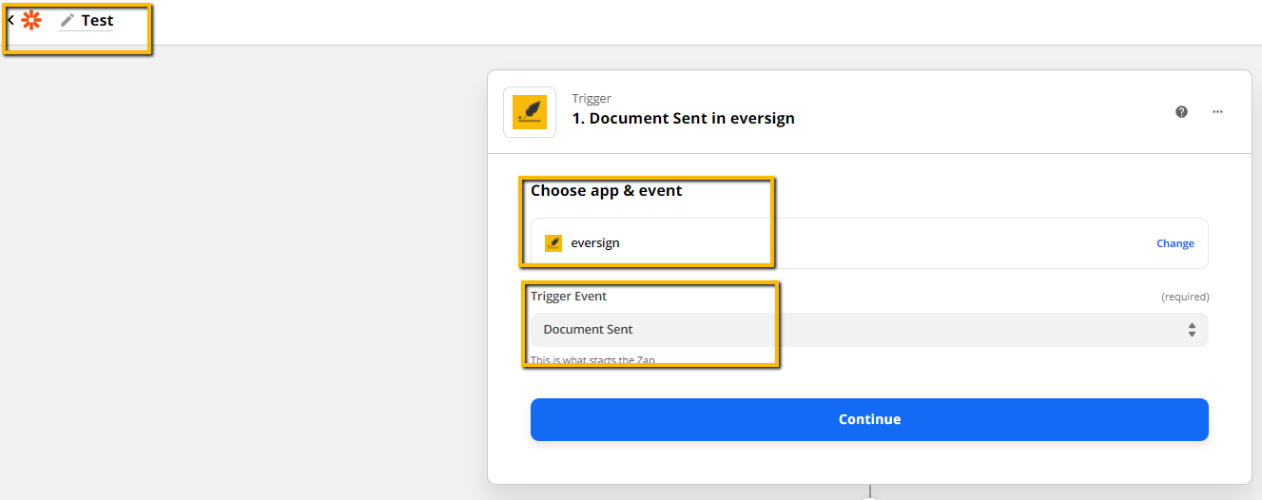Click the large eversign trigger app icon

[530, 112]
